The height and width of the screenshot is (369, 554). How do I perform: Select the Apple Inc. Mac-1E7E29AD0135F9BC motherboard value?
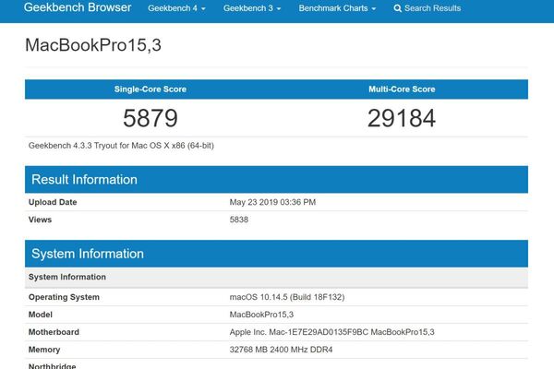pyautogui.click(x=332, y=332)
